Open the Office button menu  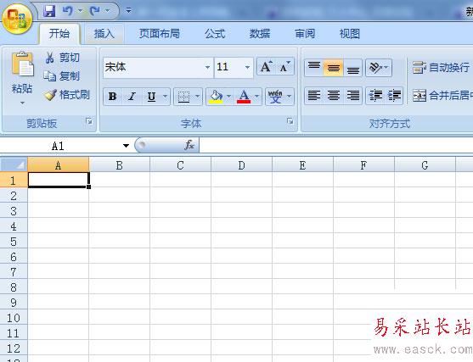coord(17,19)
